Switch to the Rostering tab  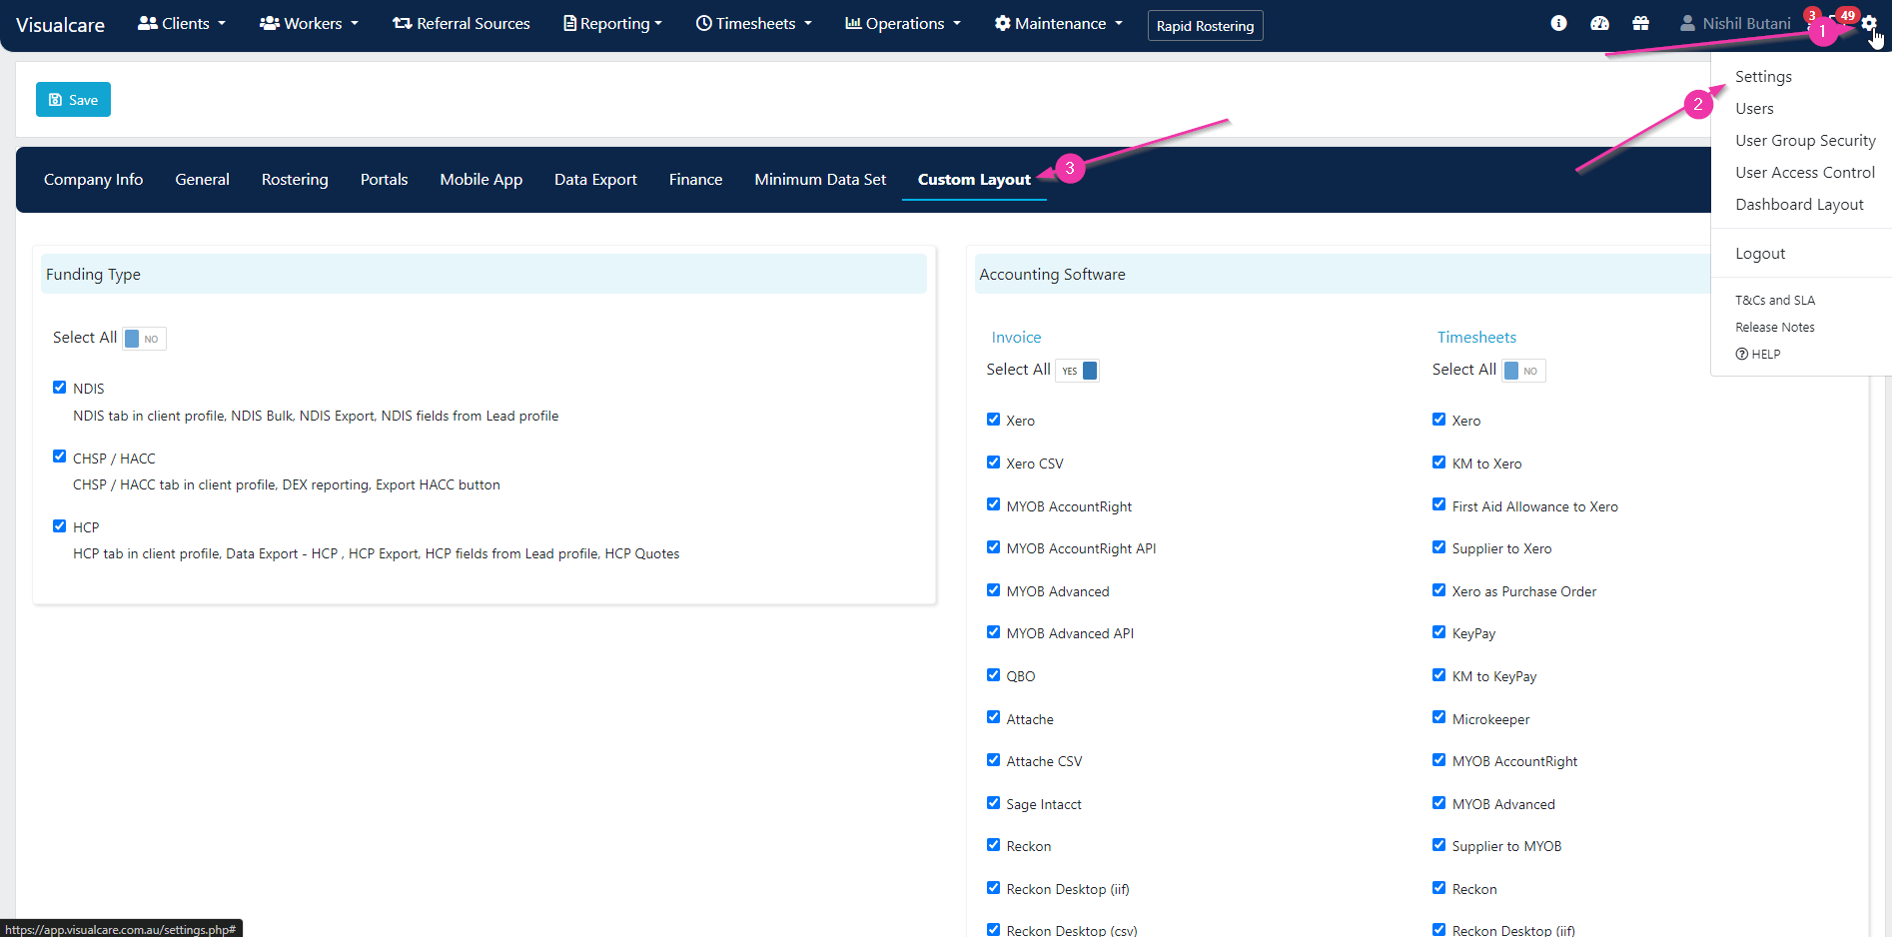pyautogui.click(x=295, y=180)
